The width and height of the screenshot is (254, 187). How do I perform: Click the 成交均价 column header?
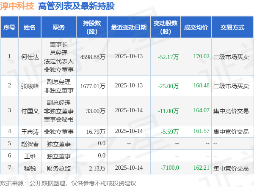[196, 27]
